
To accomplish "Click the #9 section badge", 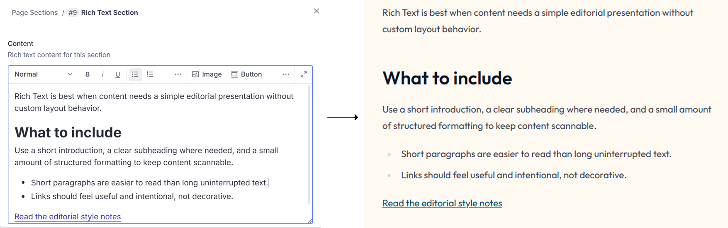I will pyautogui.click(x=73, y=13).
